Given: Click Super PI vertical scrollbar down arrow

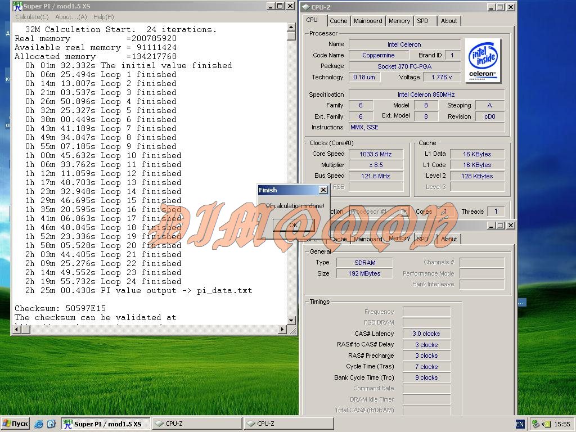Looking at the screenshot, I should [291, 320].
